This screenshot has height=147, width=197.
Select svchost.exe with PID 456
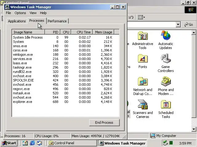[63, 85]
